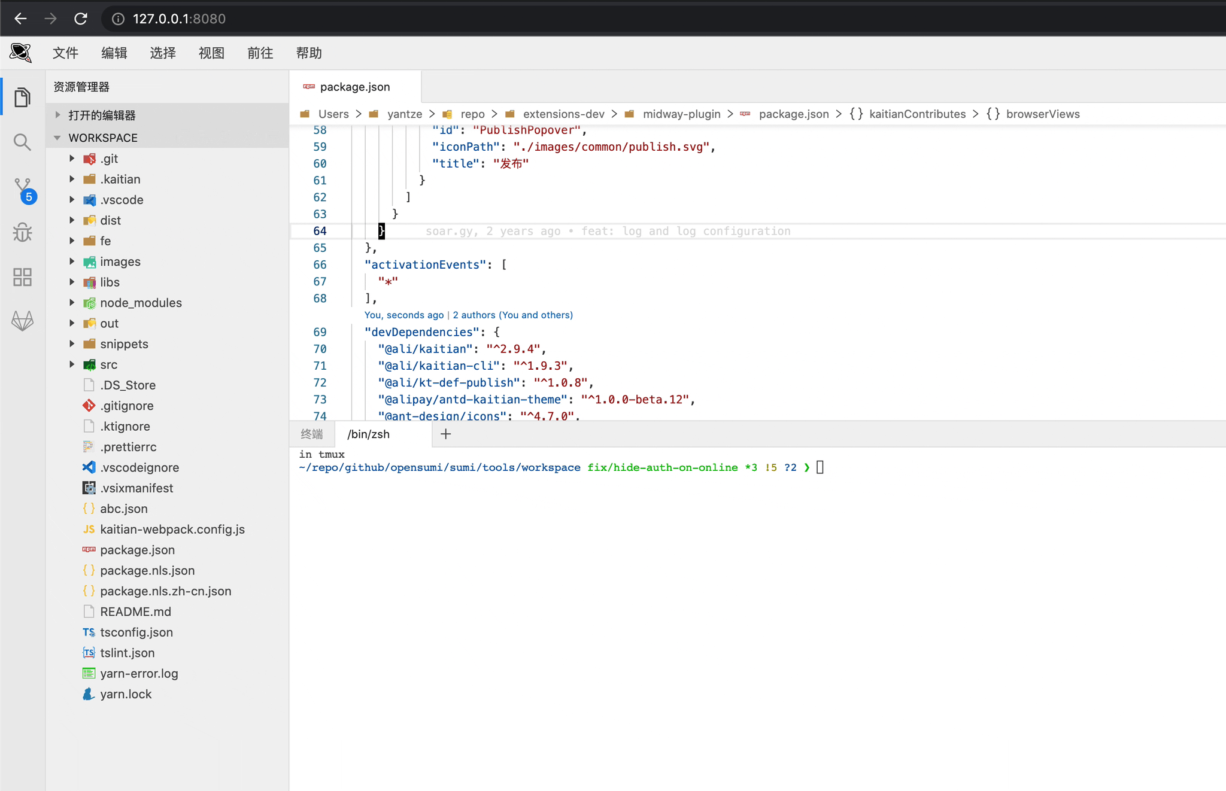Click the kaitianContributes breadcrumb
Image resolution: width=1226 pixels, height=791 pixels.
(917, 114)
